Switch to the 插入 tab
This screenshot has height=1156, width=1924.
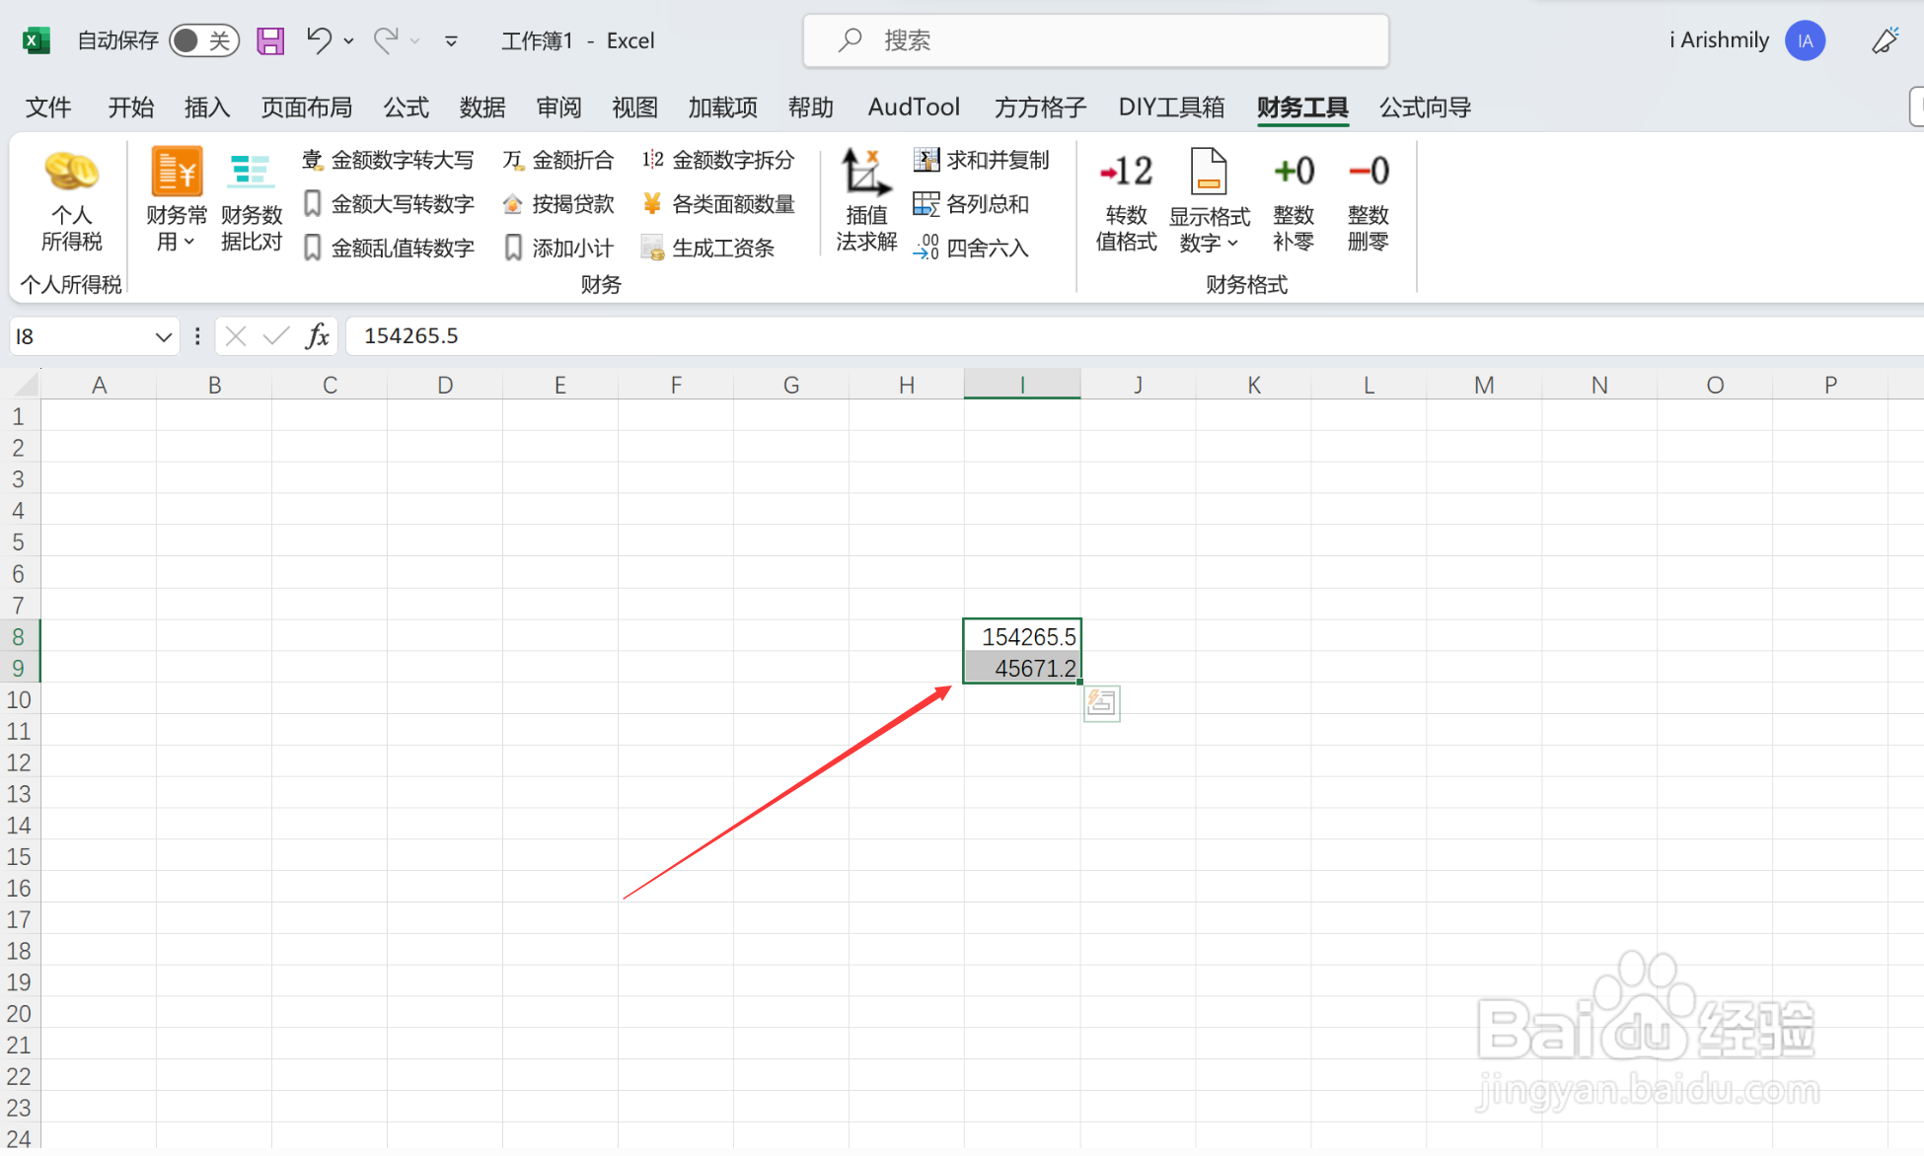point(207,107)
